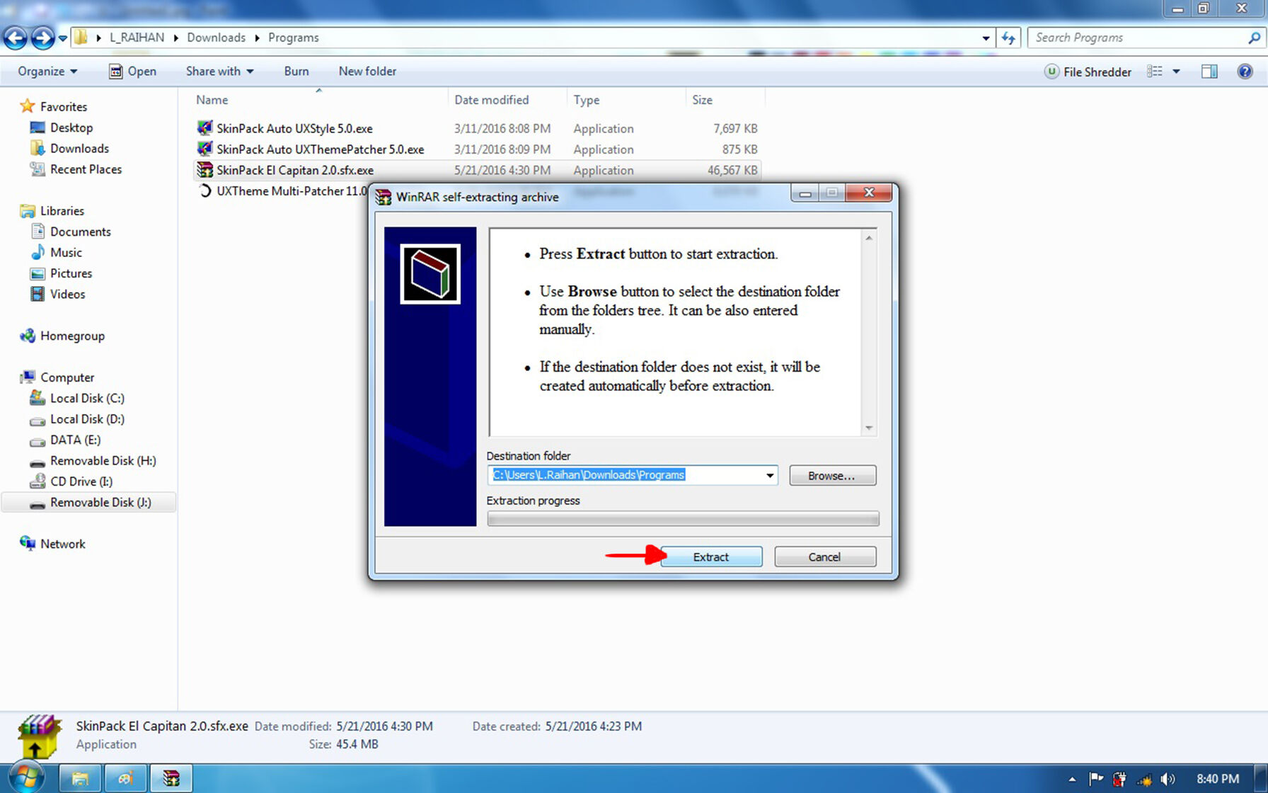1268x793 pixels.
Task: Open Local Disk (D:)
Action: tap(87, 419)
